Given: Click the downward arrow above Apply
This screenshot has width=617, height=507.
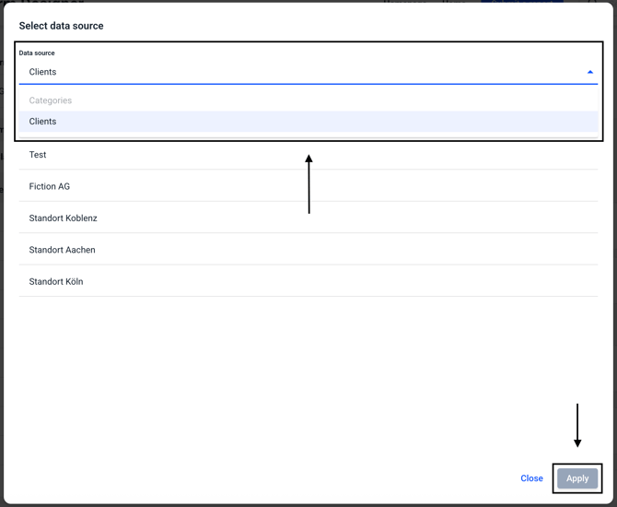Looking at the screenshot, I should pyautogui.click(x=577, y=425).
